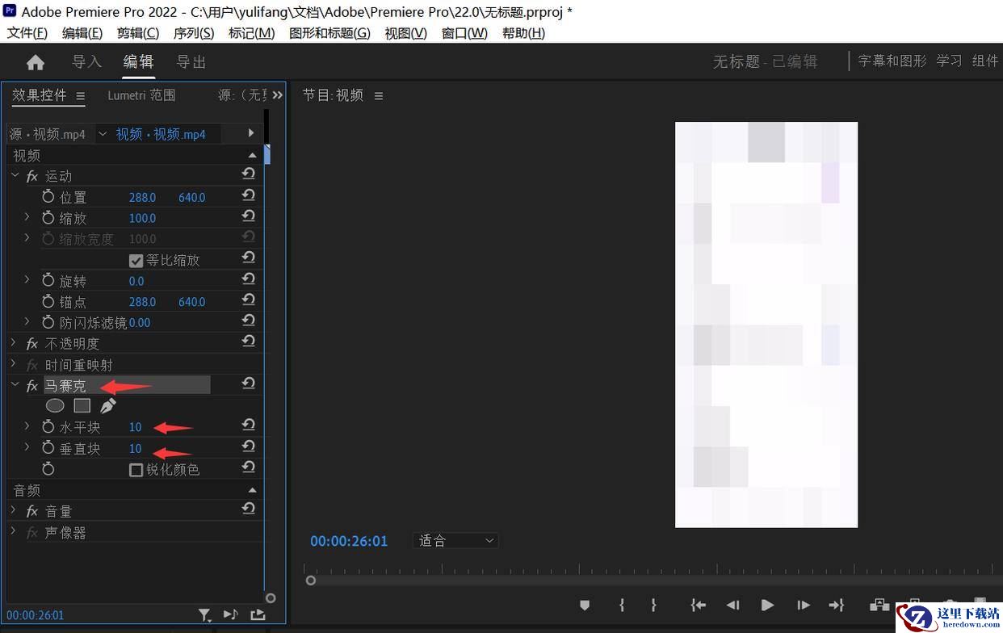Reset the 水平块 parameter
This screenshot has height=633, width=1003.
[x=249, y=425]
